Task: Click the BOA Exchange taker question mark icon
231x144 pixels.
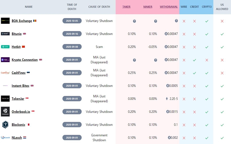Action: point(134,21)
